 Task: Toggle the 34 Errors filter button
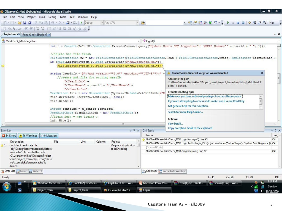[9, 136]
